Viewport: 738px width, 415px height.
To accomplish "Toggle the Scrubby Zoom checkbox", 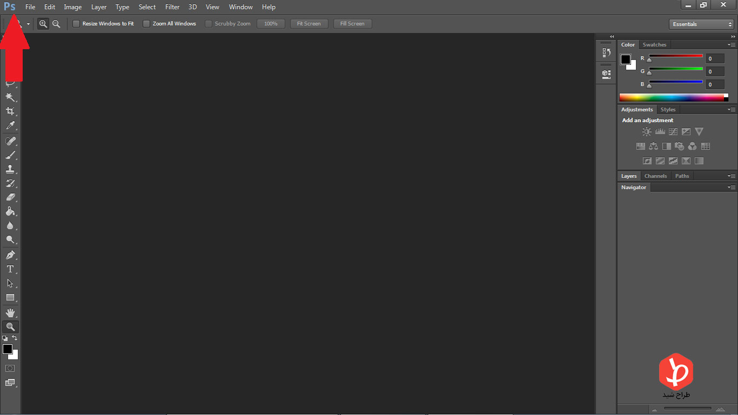I will [x=209, y=24].
